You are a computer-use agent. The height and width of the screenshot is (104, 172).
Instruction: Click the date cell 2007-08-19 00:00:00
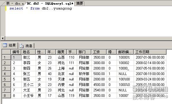coord(150,74)
